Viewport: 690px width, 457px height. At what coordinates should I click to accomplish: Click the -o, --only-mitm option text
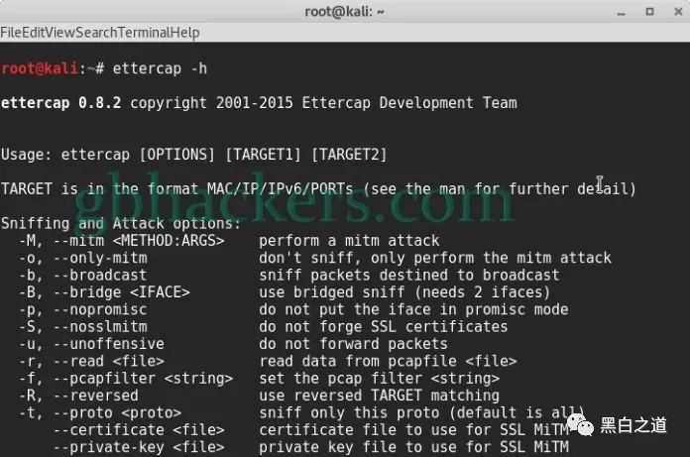click(82, 258)
